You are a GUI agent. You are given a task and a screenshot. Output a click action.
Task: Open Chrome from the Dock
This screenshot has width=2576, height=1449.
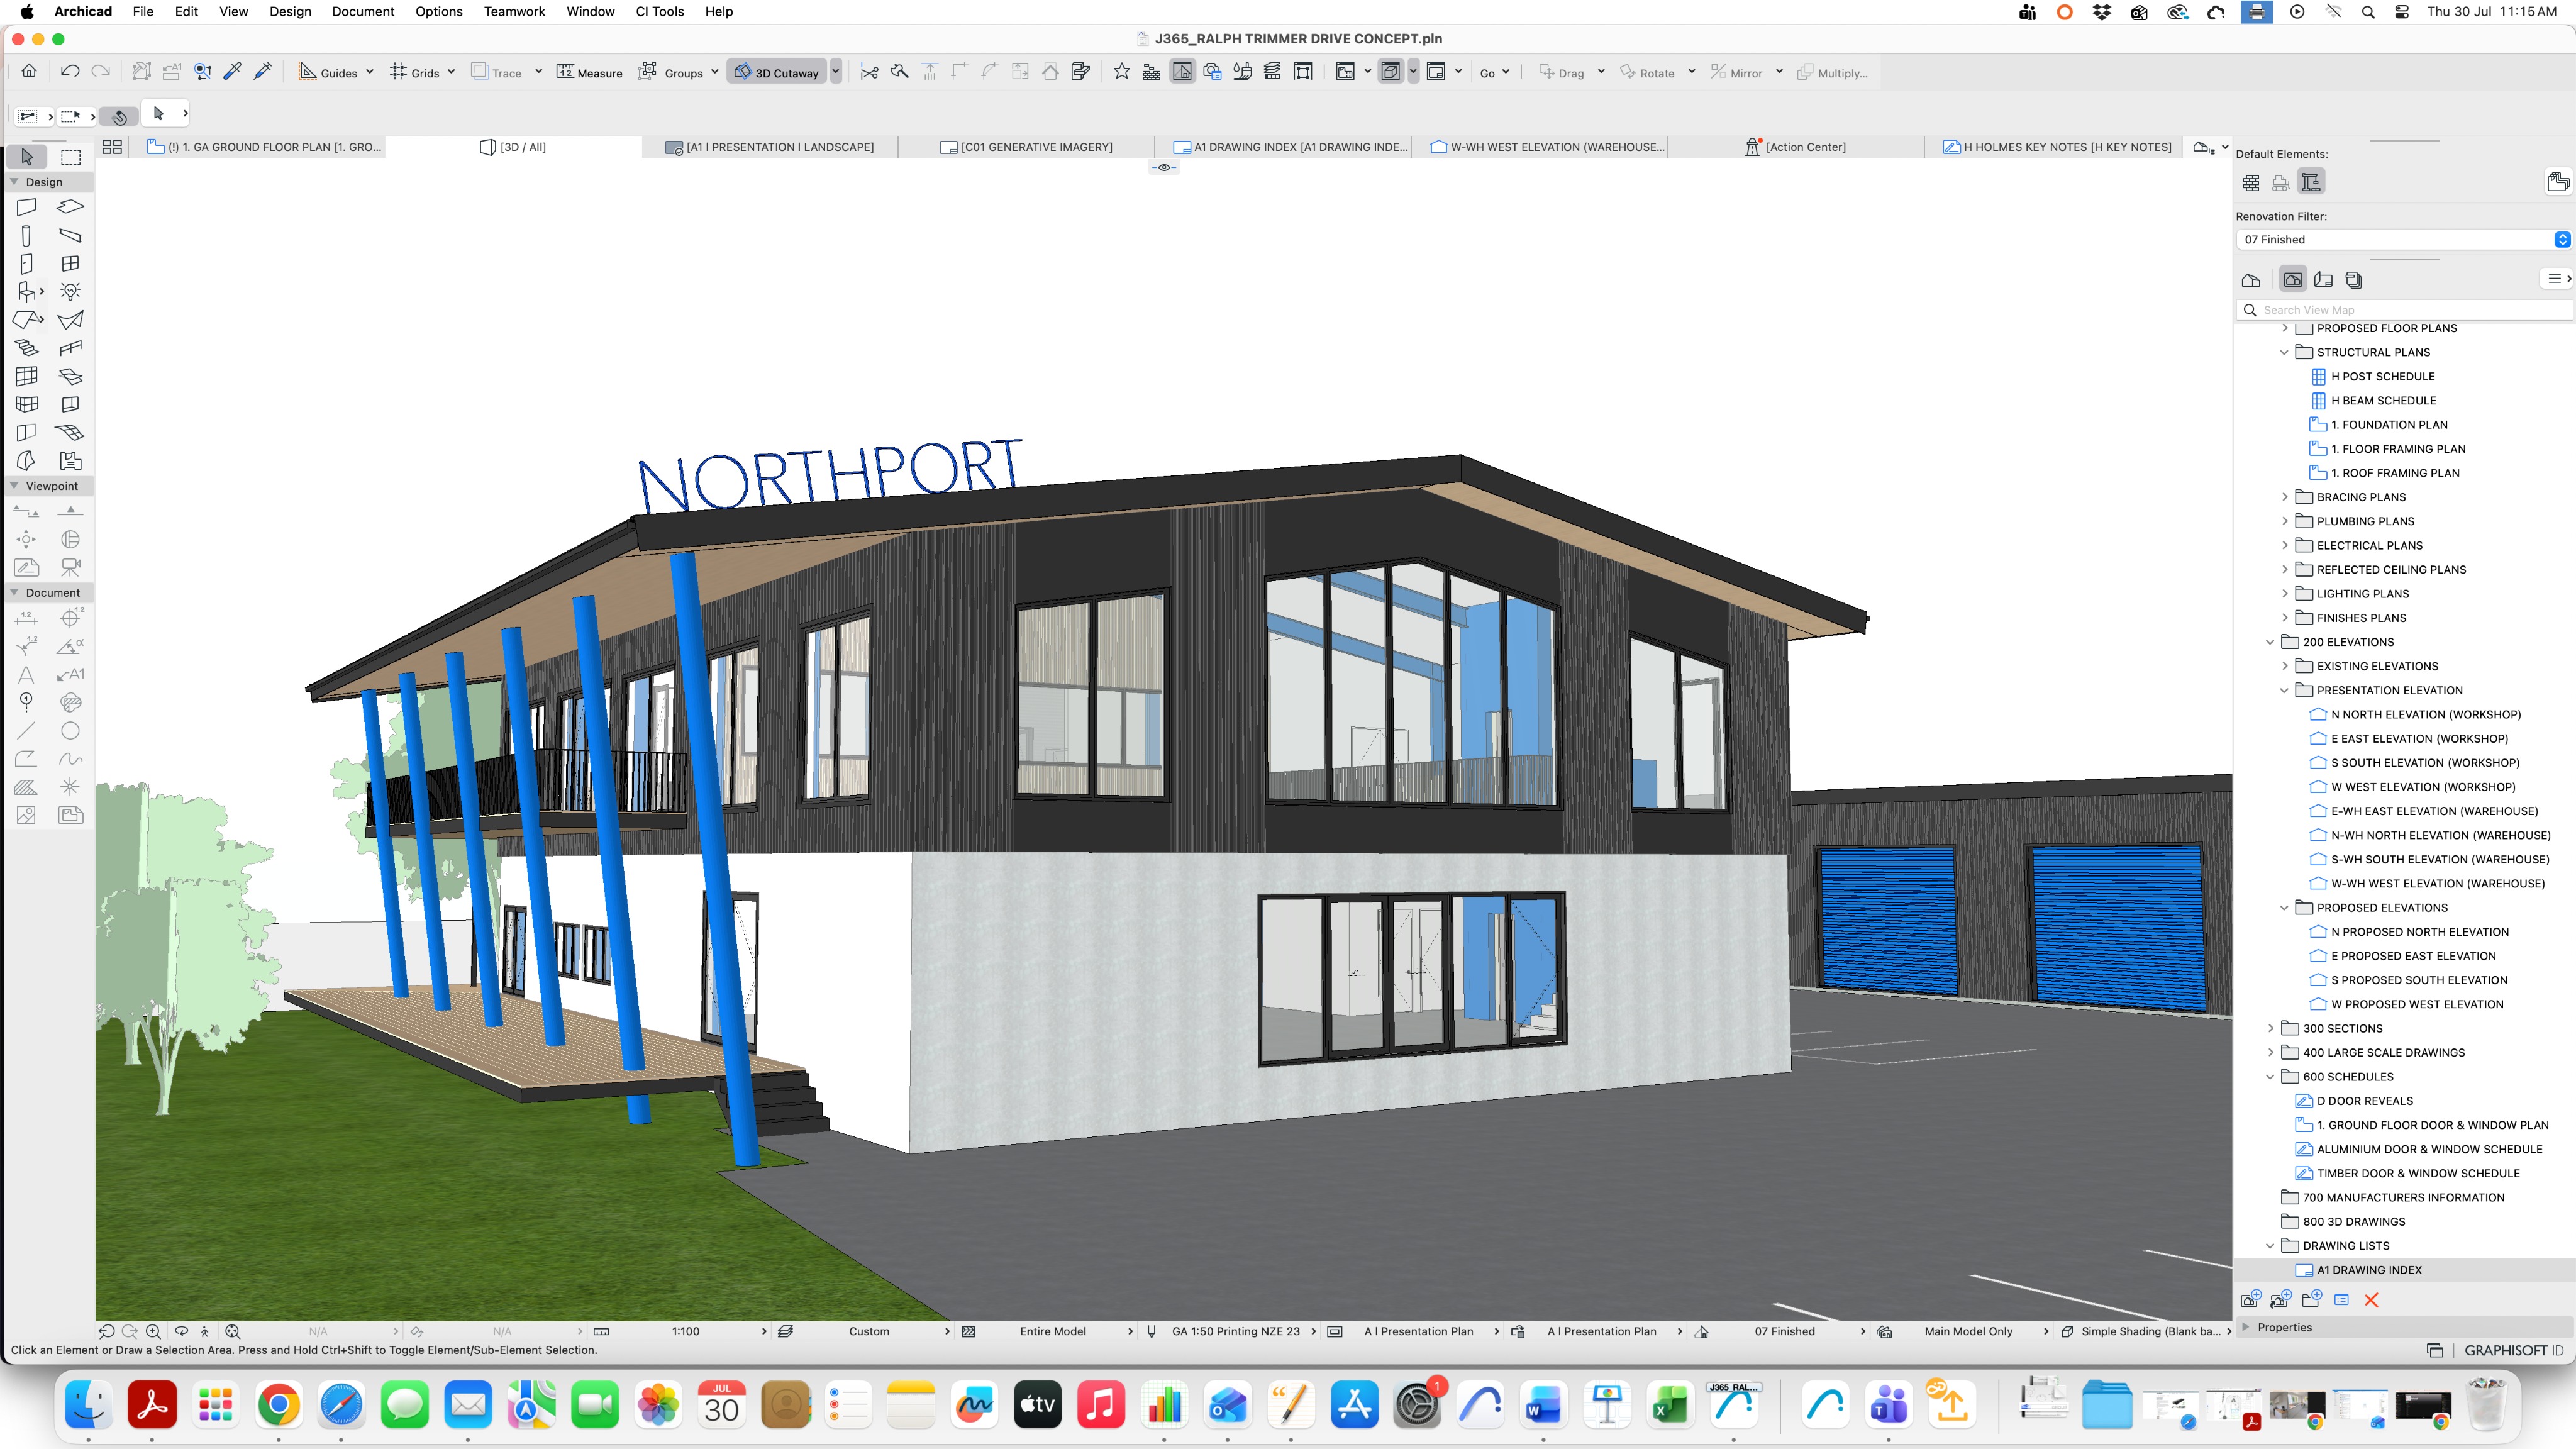[x=279, y=1405]
